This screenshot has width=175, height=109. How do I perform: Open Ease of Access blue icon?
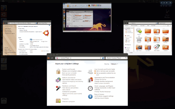coord(90,97)
